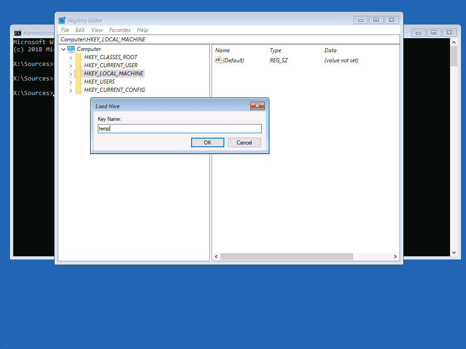Click the HKEY_CURRENT_USER folder icon
This screenshot has width=466, height=349.
78,65
